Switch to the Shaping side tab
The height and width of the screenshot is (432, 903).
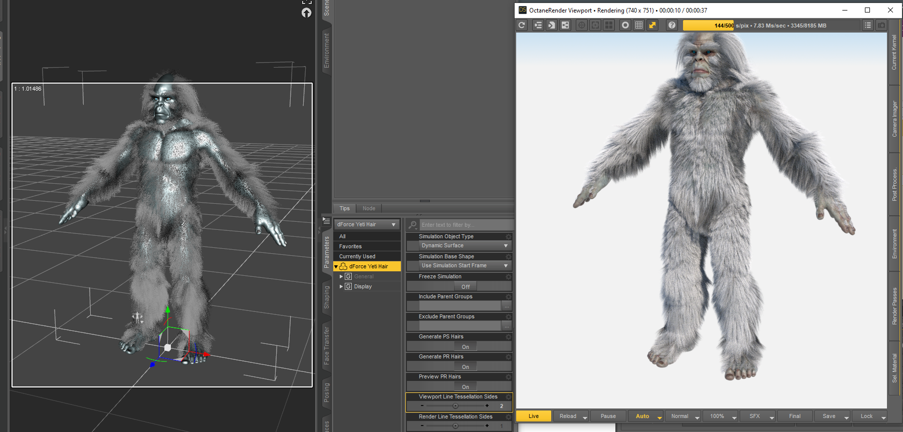point(327,297)
